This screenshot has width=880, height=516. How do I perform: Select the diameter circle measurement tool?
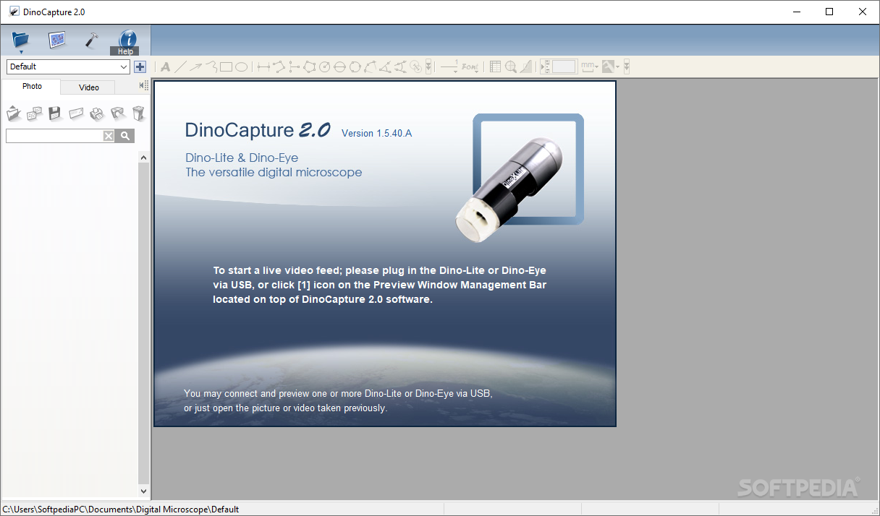[x=339, y=66]
